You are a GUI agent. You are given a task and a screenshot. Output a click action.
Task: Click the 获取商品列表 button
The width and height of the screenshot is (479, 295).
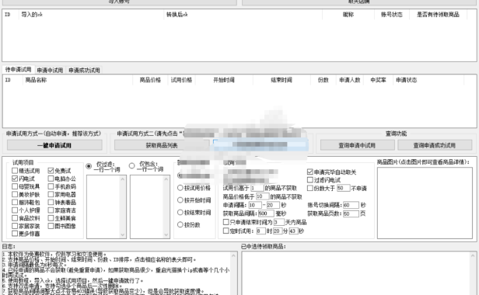pyautogui.click(x=162, y=145)
